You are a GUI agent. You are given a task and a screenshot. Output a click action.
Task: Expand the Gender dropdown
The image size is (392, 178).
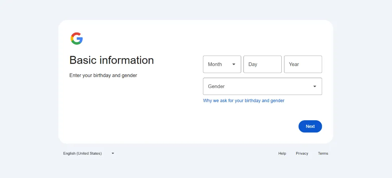pos(262,87)
